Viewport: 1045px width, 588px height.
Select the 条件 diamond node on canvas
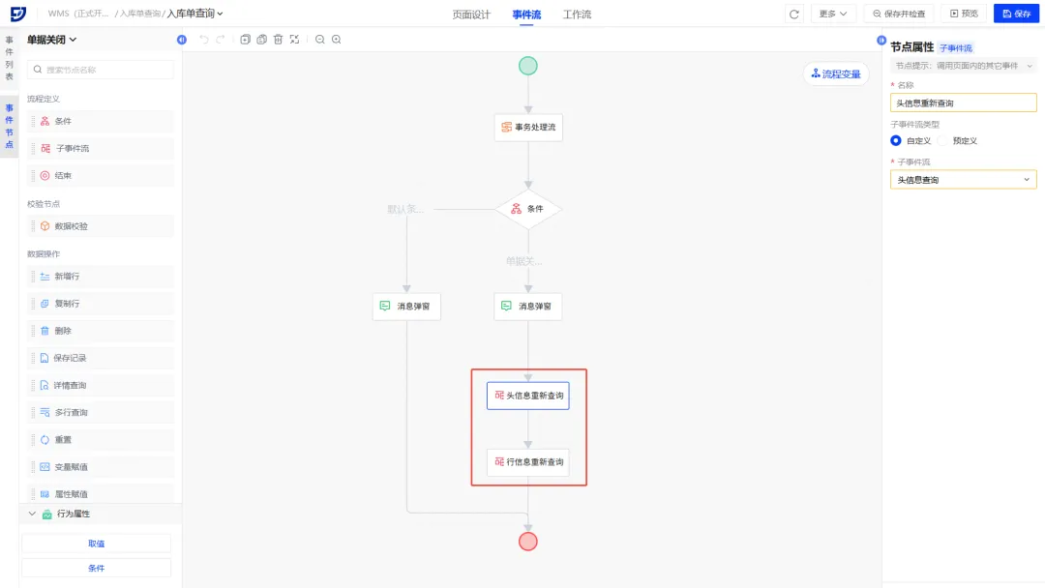tap(528, 209)
